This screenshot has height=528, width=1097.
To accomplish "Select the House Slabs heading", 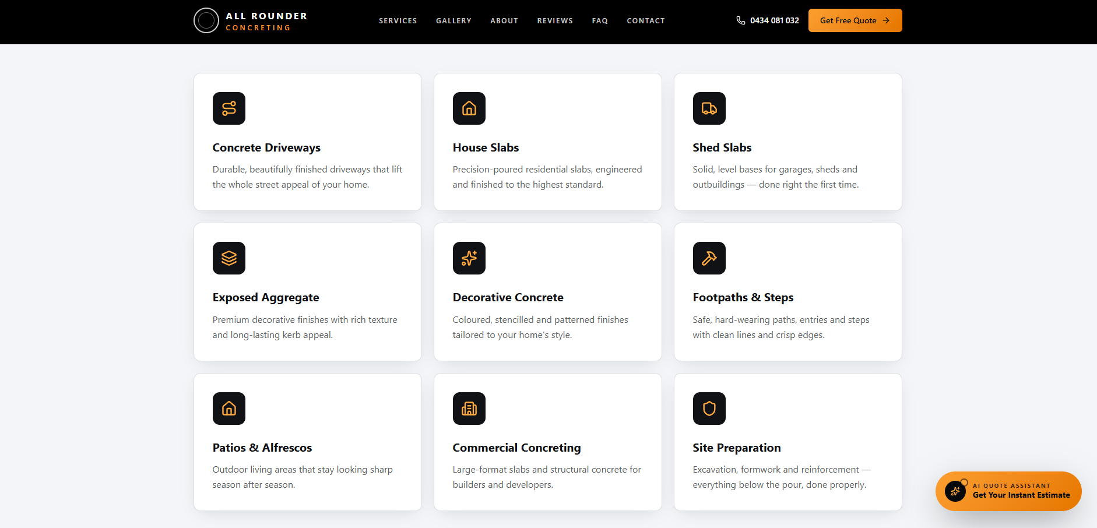I will (x=486, y=147).
